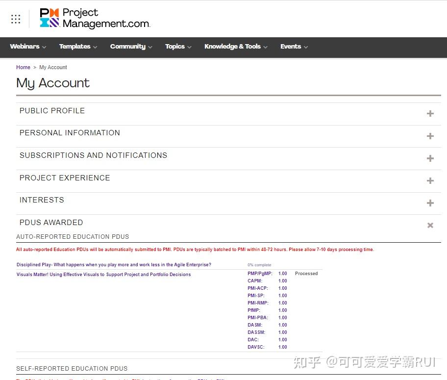Click the INTERESTS section heading
This screenshot has width=447, height=380.
42,200
